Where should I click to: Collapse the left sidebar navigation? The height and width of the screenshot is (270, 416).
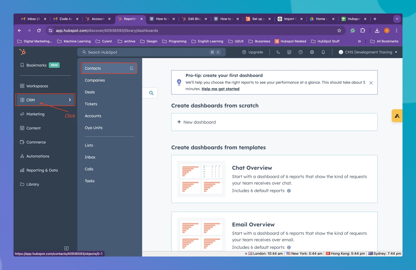coord(66,248)
